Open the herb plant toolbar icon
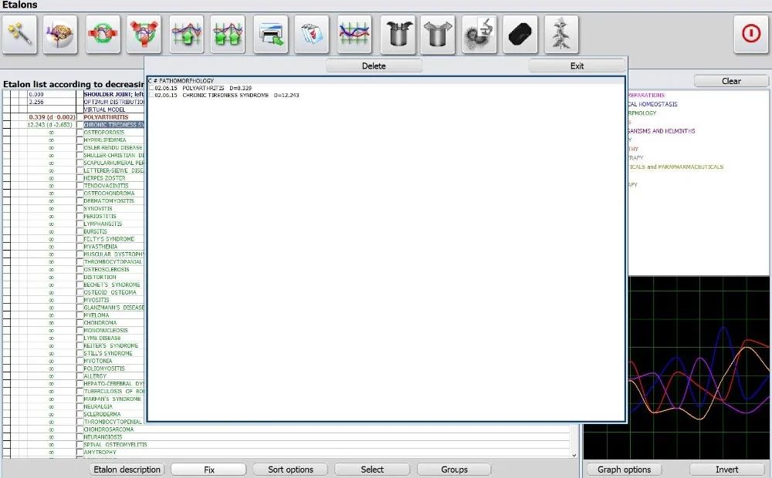This screenshot has height=478, width=772. (x=561, y=34)
